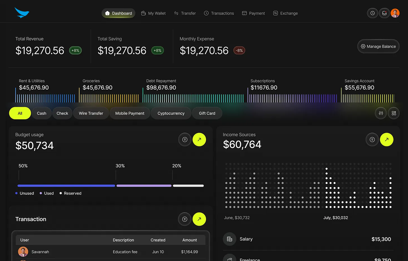The image size is (408, 261).
Task: Click the user profile avatar
Action: pyautogui.click(x=395, y=13)
